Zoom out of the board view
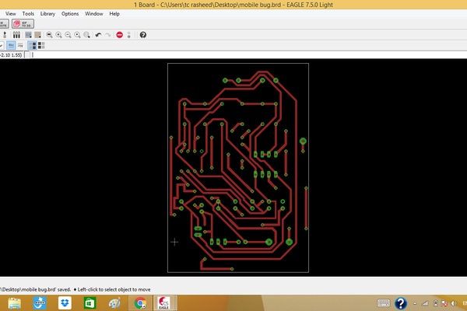 tap(68, 35)
